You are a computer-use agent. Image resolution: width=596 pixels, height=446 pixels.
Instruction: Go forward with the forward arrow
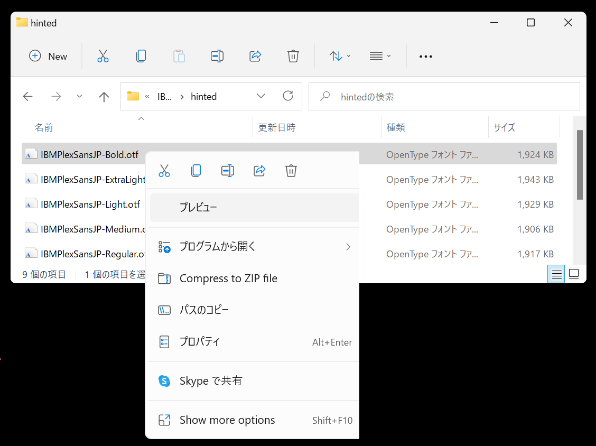click(x=56, y=97)
